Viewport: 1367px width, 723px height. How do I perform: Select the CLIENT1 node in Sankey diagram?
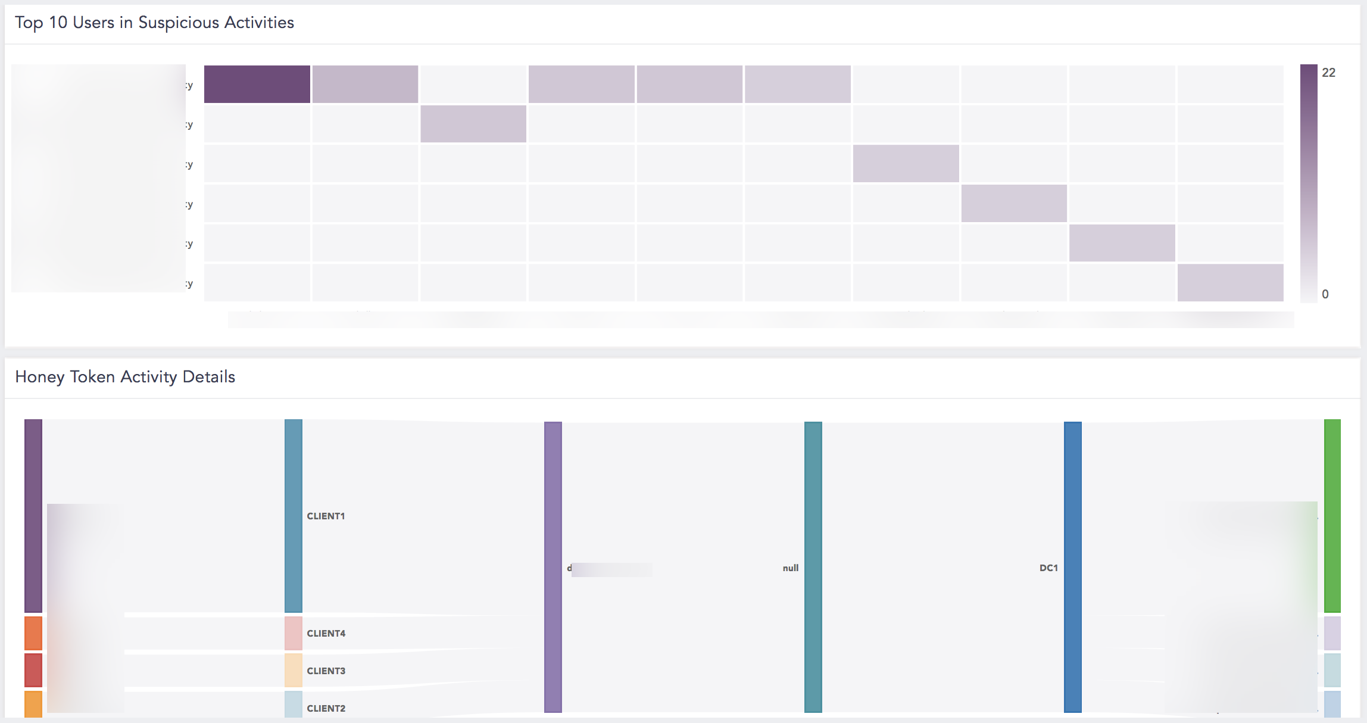pos(293,516)
